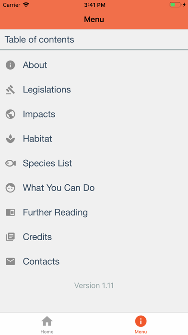Open the About menu entry
188x335 pixels.
pyautogui.click(x=35, y=65)
